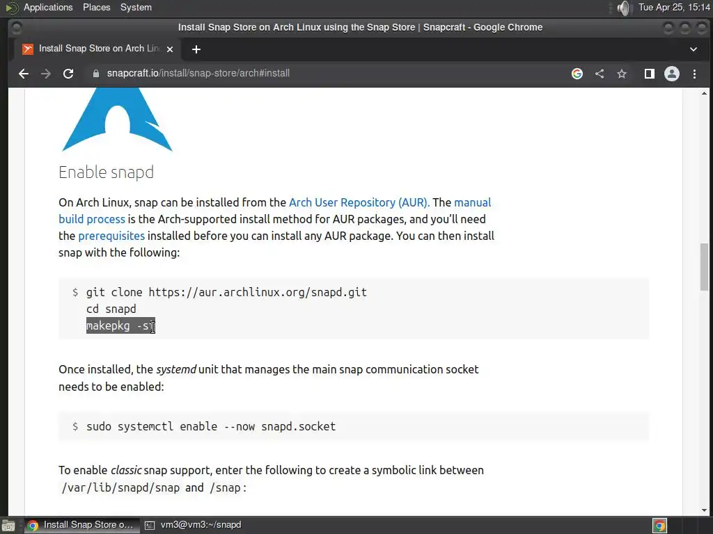Switch to the Chrome taskbar window button
This screenshot has height=534, width=713.
[x=81, y=525]
